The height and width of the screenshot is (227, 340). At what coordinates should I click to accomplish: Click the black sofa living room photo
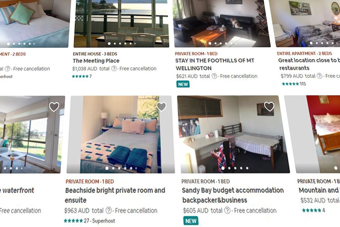[222, 23]
